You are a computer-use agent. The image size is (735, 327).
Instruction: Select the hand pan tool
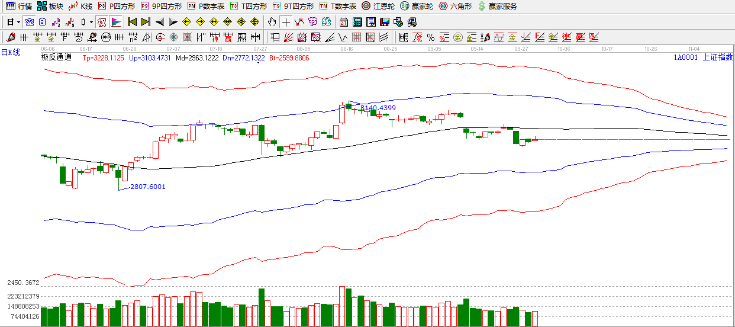(x=272, y=22)
